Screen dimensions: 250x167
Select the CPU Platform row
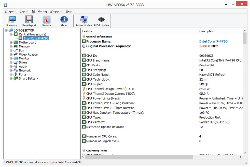point(162,122)
